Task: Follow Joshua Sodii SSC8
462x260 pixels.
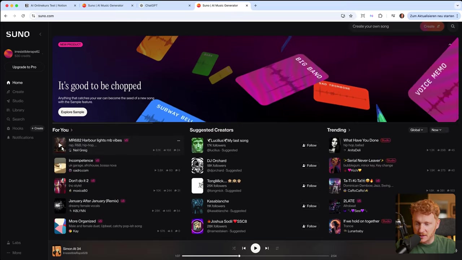Action: click(309, 226)
